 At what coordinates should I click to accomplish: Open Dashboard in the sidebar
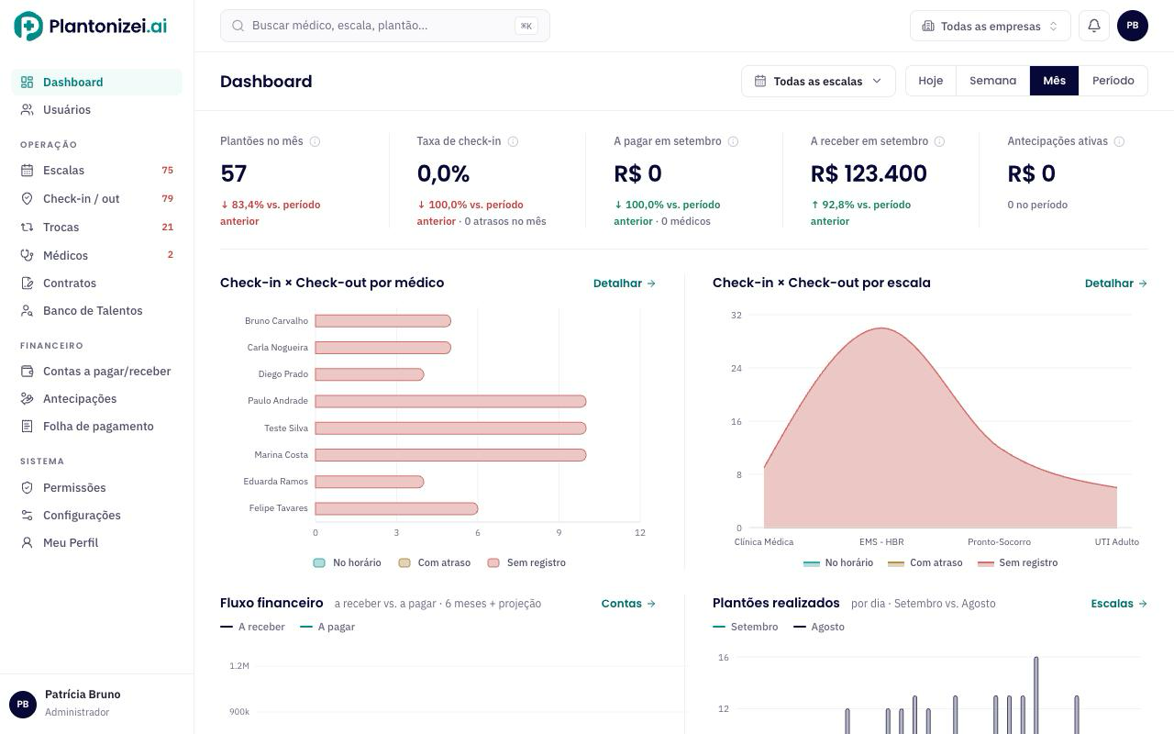96,82
